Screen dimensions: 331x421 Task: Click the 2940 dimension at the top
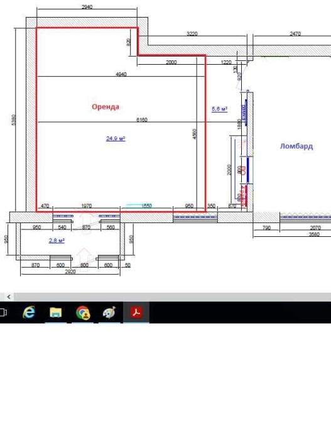click(x=87, y=7)
